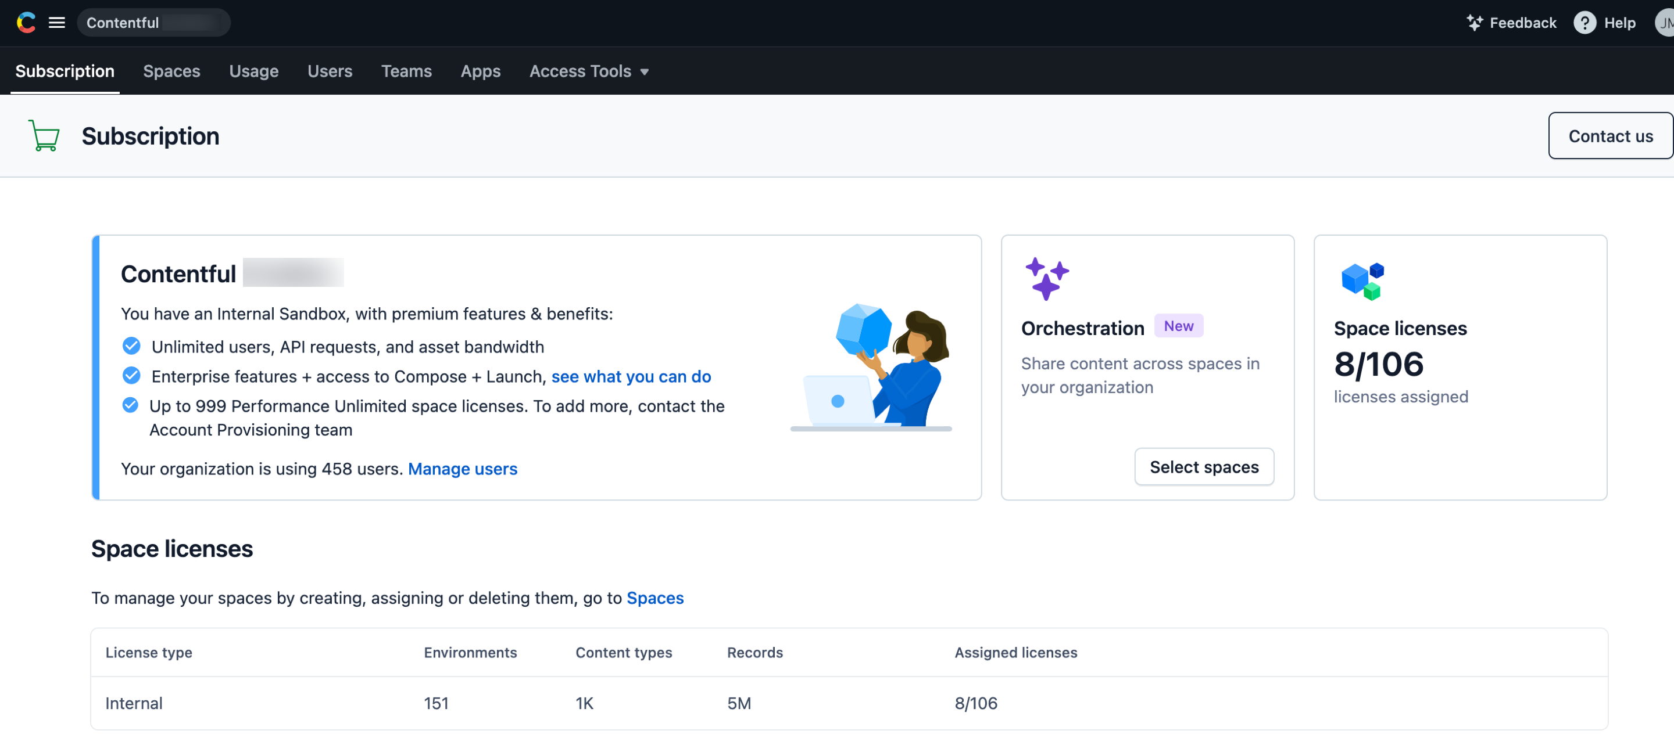Click the Space licenses cubes icon
Screen dimensions: 1674x734
point(1362,280)
